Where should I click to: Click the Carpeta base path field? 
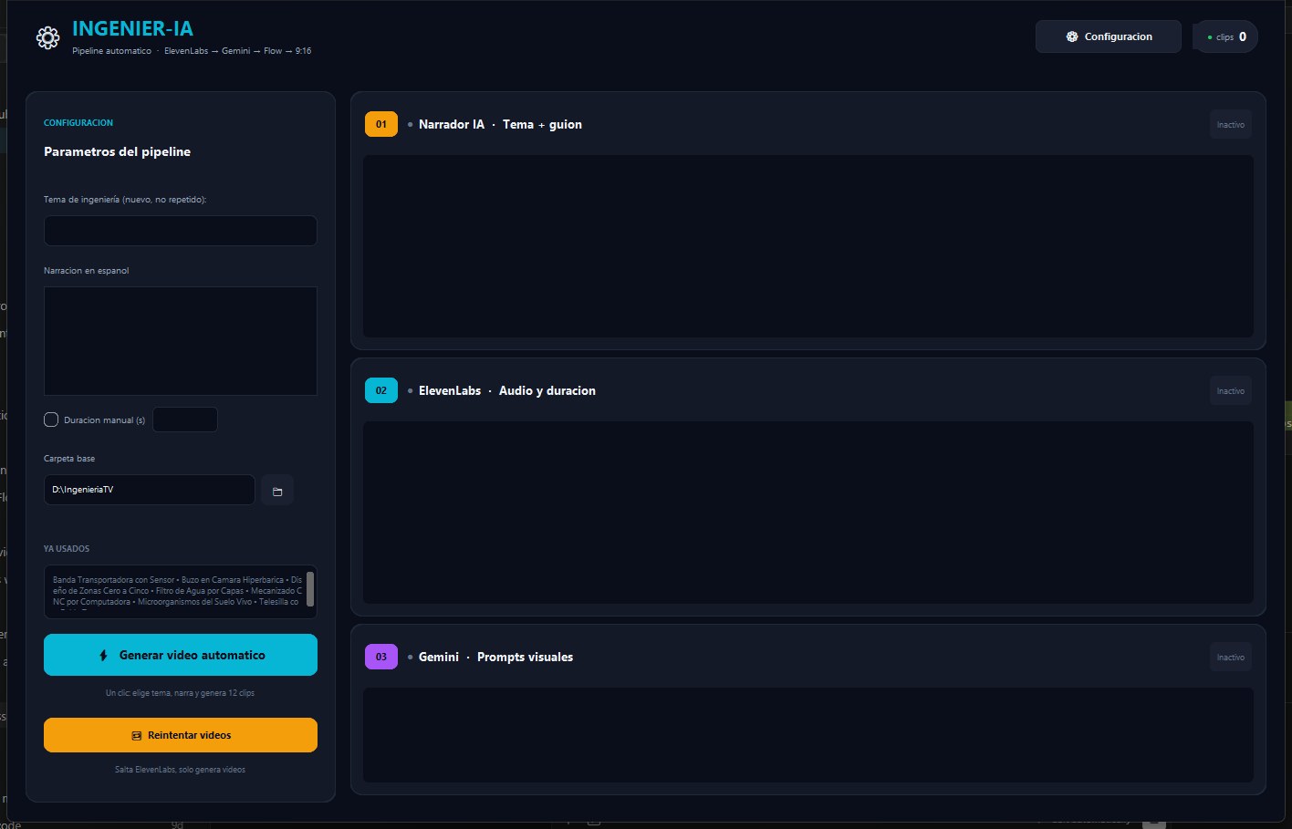pos(150,490)
